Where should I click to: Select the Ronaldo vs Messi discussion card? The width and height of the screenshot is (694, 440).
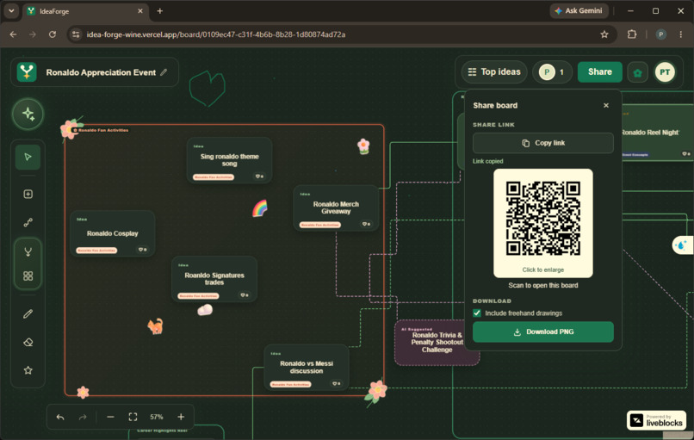click(307, 368)
